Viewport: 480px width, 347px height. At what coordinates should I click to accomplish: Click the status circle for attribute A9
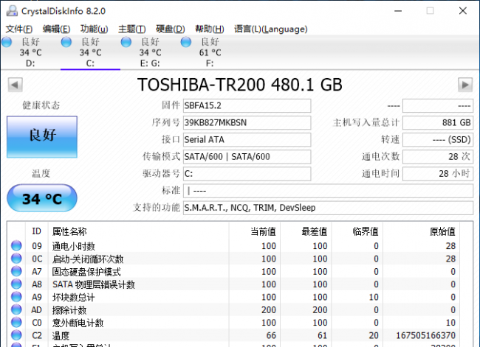point(16,297)
